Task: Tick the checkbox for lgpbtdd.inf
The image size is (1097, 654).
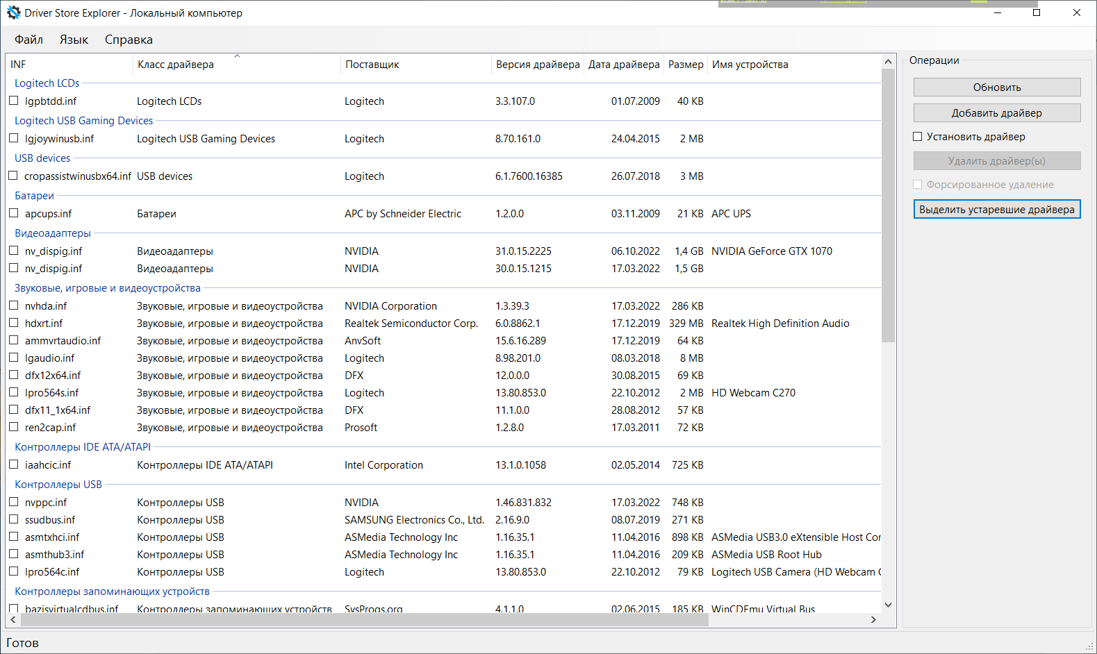Action: 14,101
